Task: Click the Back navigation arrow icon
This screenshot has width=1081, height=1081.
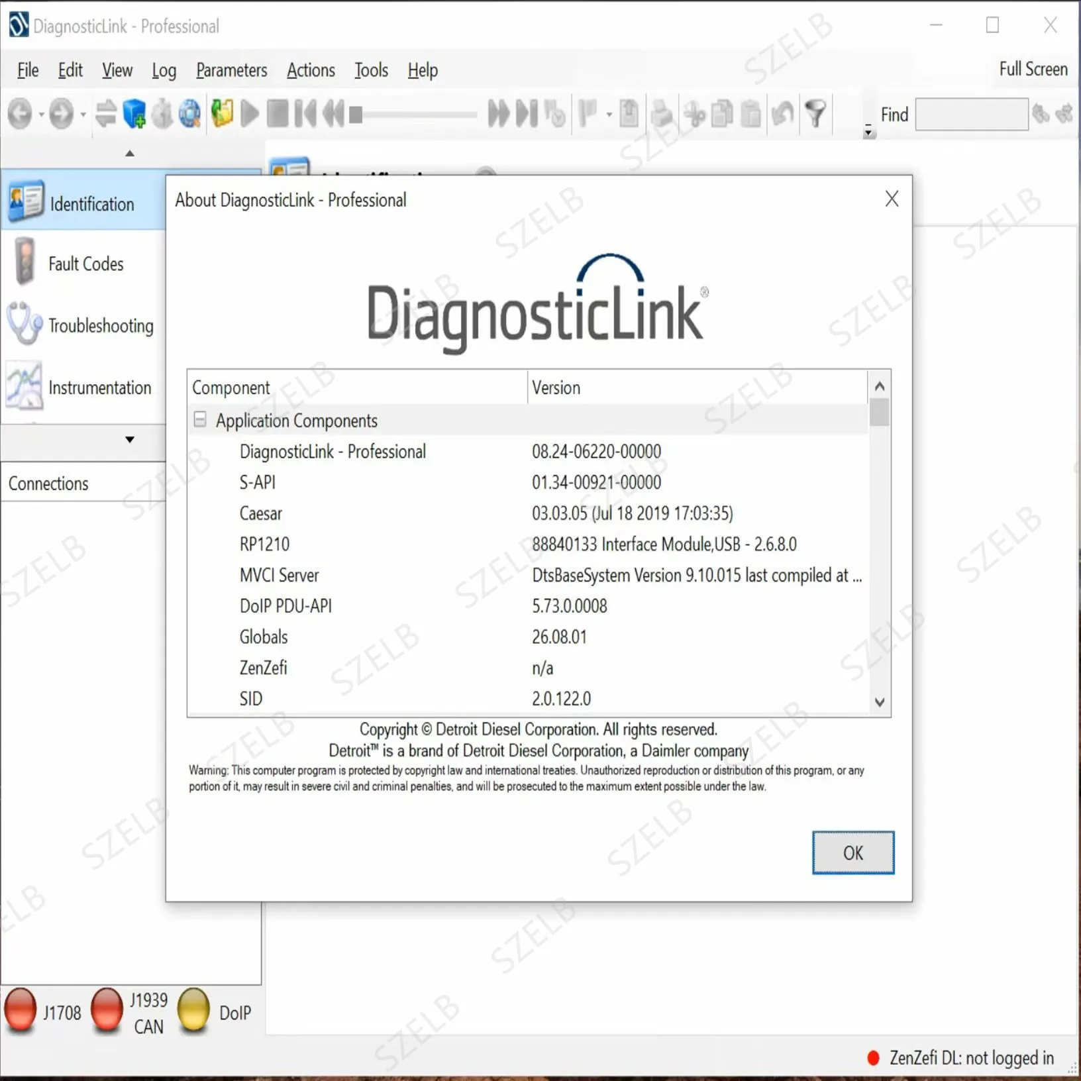Action: click(20, 114)
